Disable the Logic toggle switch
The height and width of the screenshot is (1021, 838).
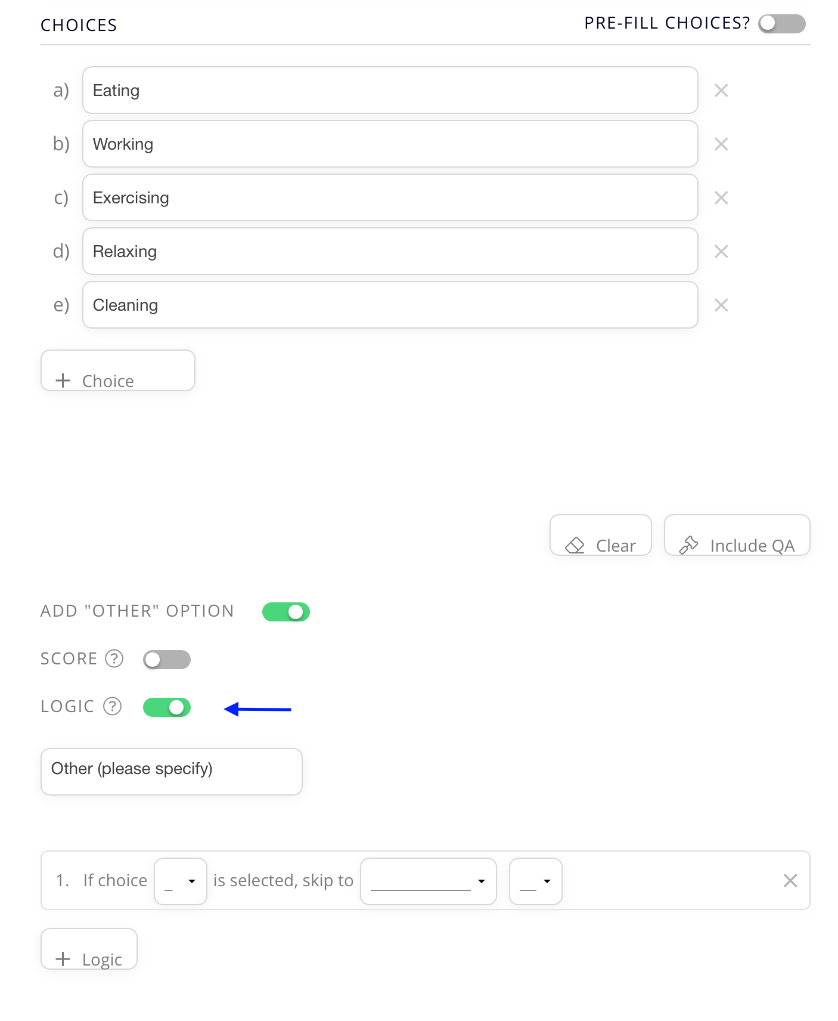(167, 707)
